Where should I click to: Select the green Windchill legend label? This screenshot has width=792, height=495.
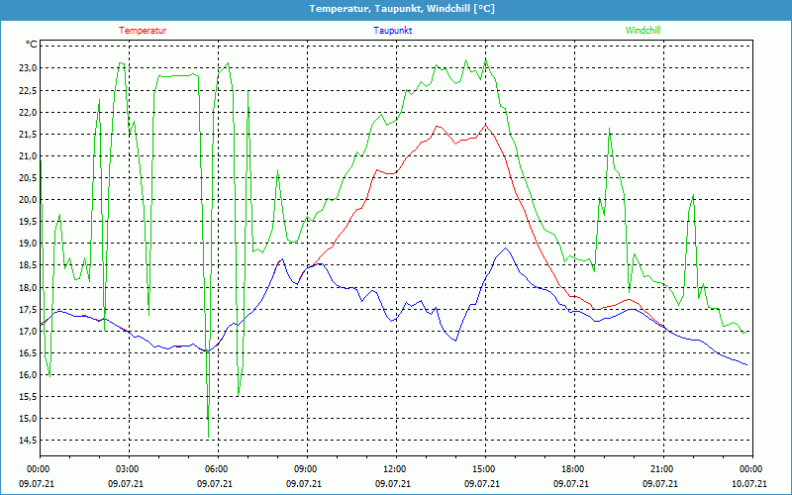point(643,31)
